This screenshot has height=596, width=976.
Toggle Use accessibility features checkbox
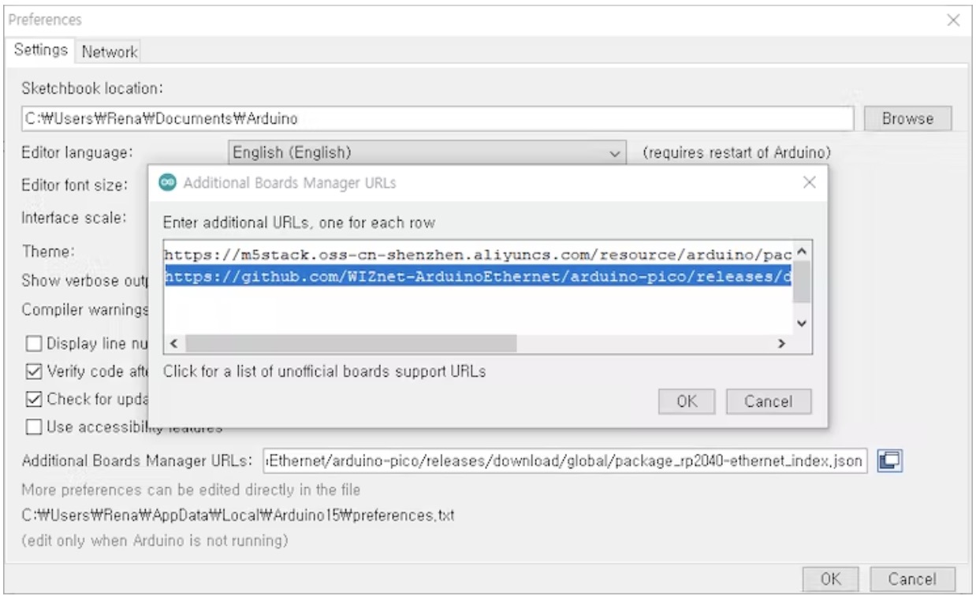[x=34, y=427]
